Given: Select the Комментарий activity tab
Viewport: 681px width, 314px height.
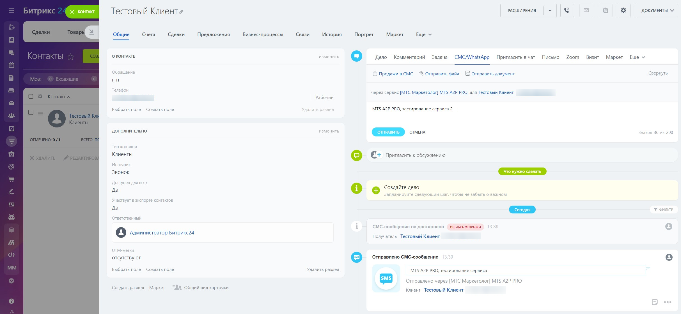Looking at the screenshot, I should (409, 57).
